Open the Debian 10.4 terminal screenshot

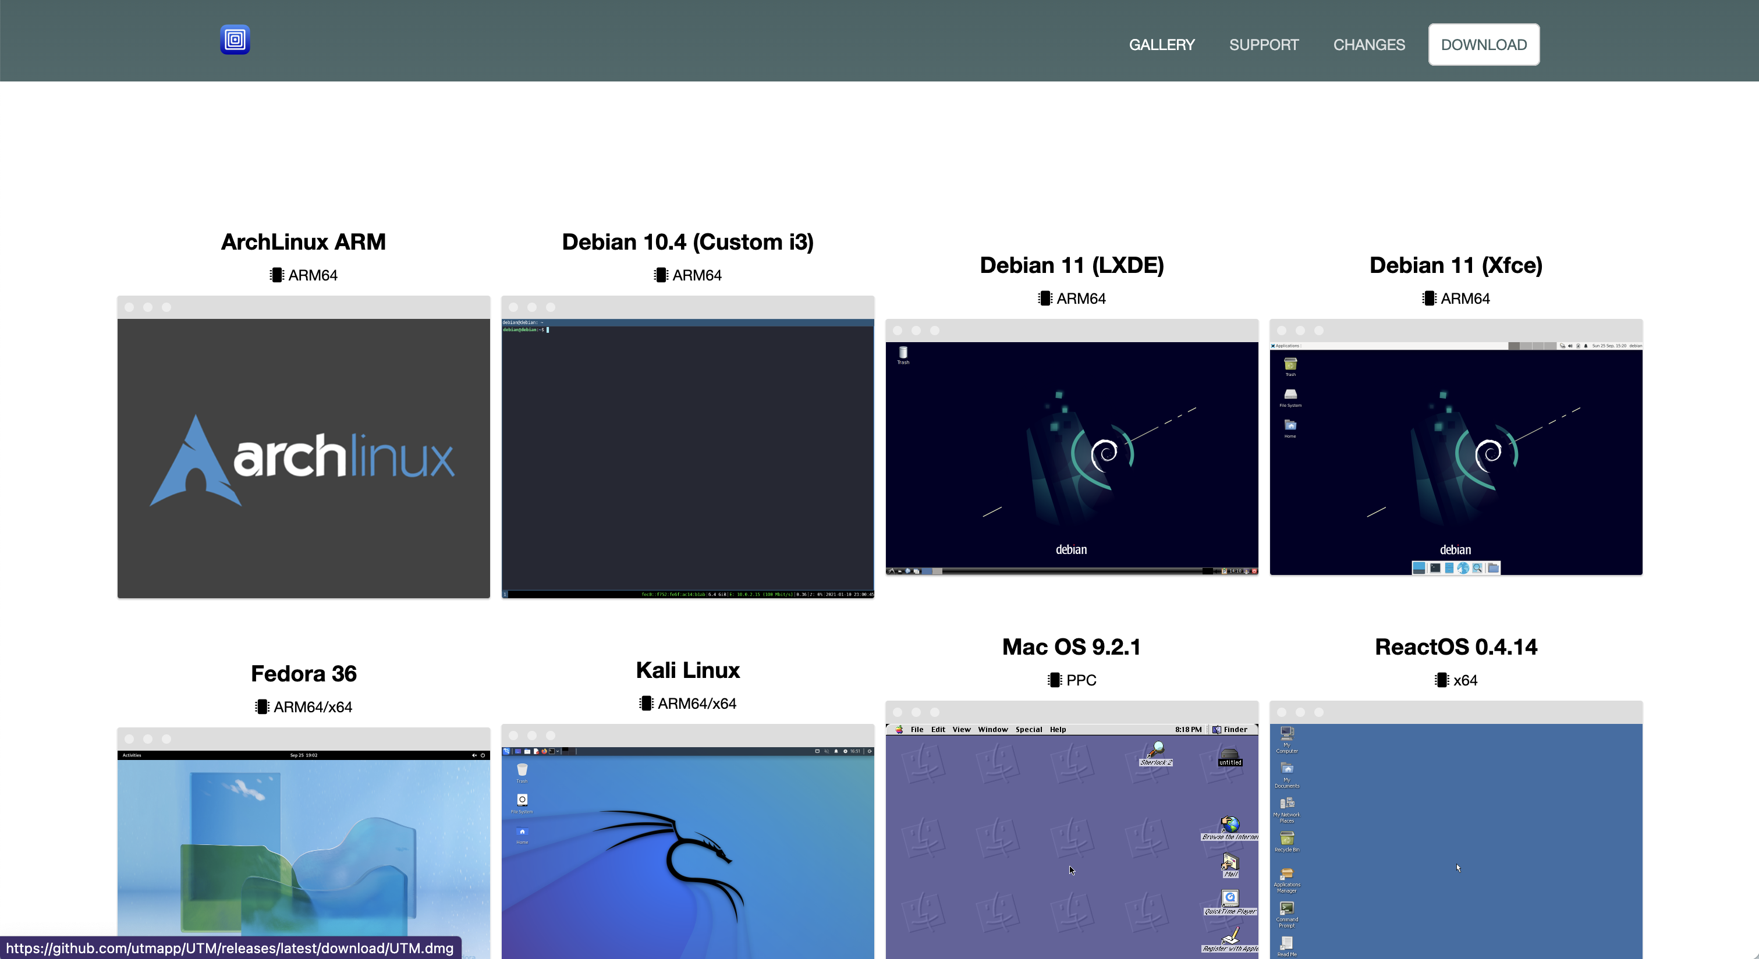(x=687, y=457)
